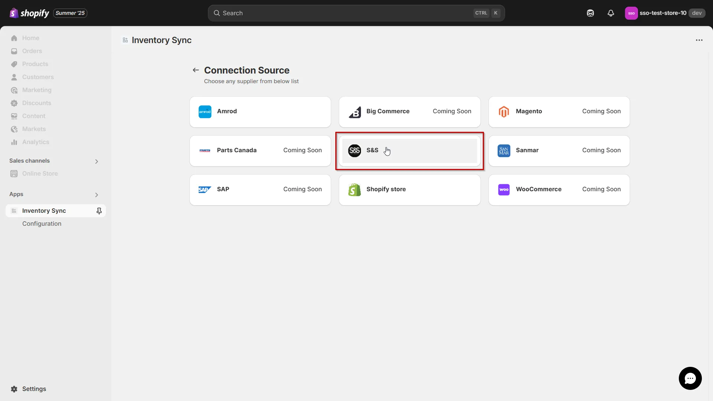This screenshot has height=401, width=713.
Task: Select the Parts Canada card
Action: (260, 151)
